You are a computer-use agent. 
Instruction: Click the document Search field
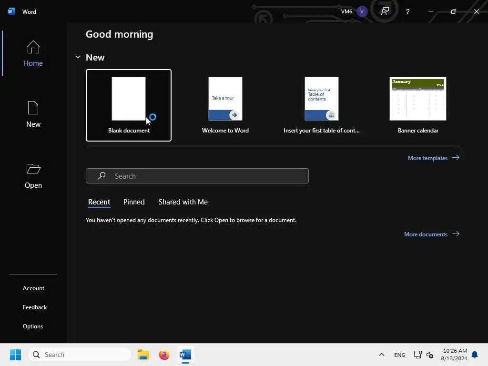pyautogui.click(x=197, y=176)
